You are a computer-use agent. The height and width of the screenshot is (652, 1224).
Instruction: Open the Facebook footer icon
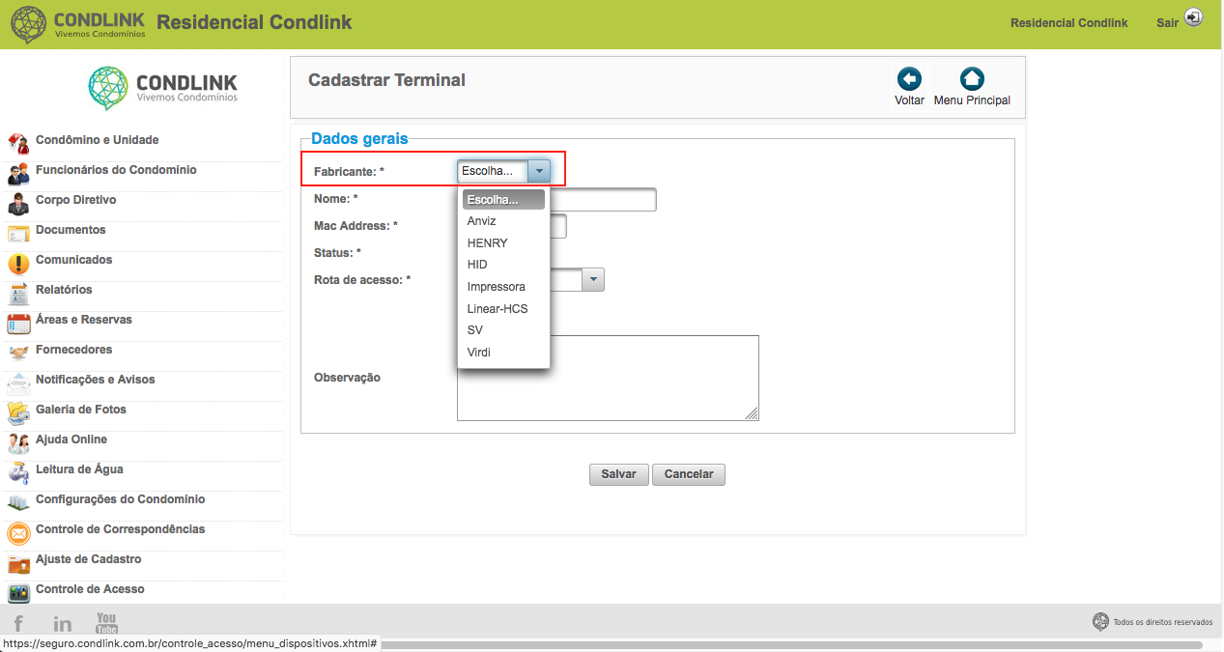coord(19,624)
